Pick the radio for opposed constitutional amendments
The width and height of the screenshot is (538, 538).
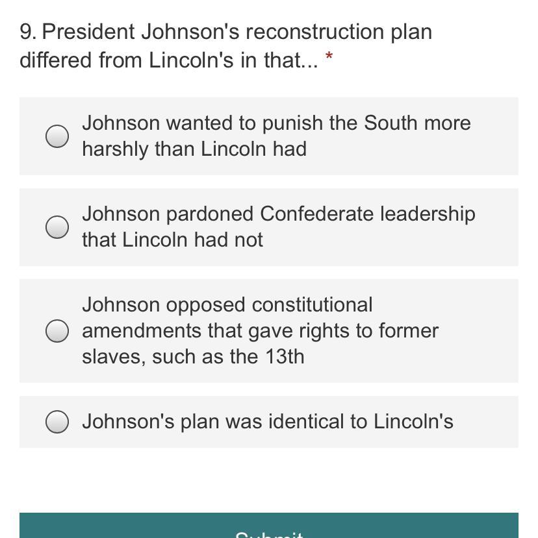tap(57, 331)
